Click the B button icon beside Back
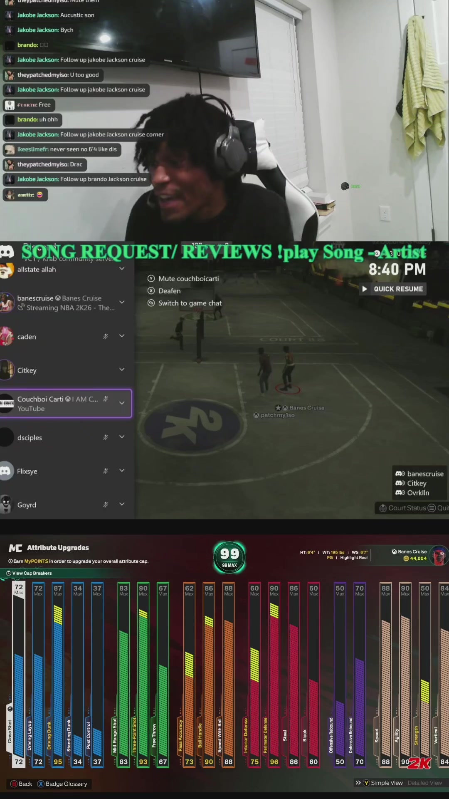This screenshot has height=799, width=449. [x=14, y=784]
